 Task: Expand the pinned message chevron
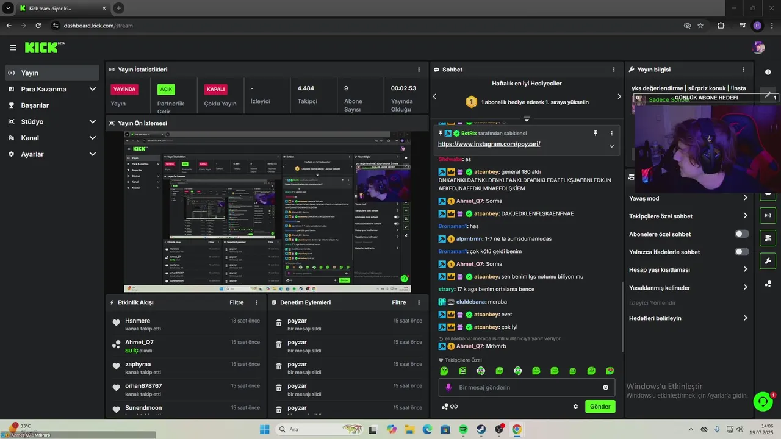point(611,146)
